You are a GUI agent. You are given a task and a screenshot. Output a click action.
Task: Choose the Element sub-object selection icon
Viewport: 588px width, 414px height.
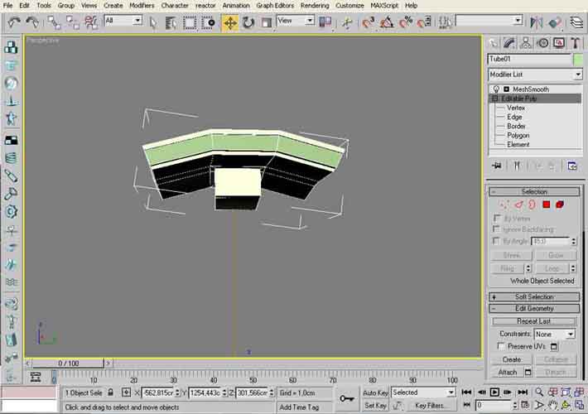click(x=560, y=205)
